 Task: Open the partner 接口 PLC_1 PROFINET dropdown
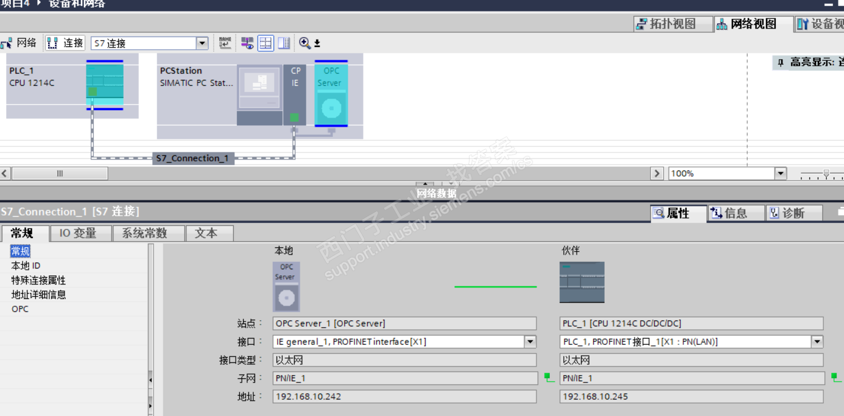(817, 342)
